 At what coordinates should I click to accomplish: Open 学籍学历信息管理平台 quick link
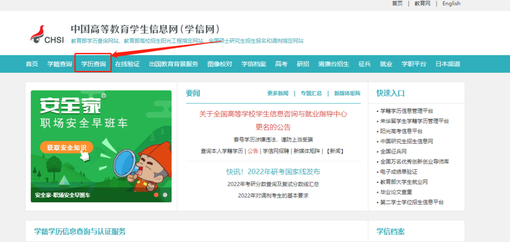(x=407, y=111)
